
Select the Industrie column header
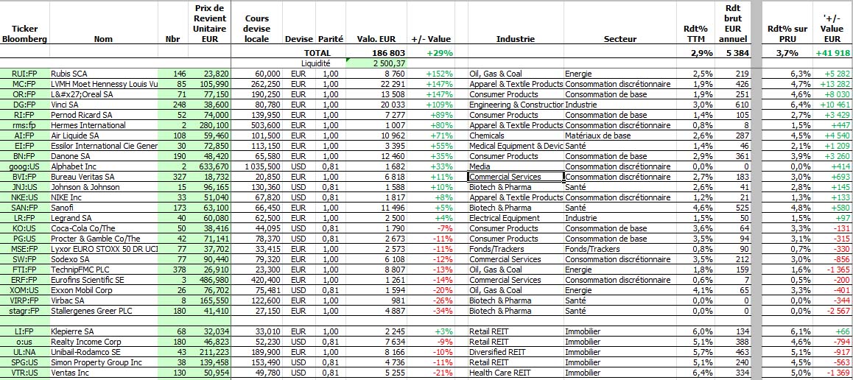click(x=515, y=39)
